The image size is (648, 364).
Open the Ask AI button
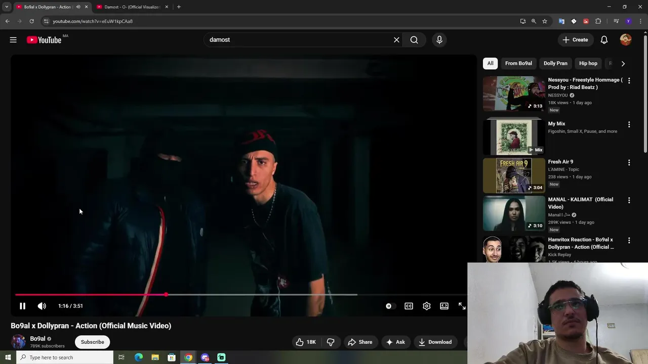[x=395, y=342]
